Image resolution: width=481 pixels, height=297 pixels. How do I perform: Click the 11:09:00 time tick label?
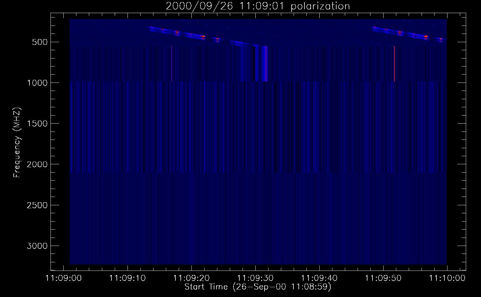point(64,278)
